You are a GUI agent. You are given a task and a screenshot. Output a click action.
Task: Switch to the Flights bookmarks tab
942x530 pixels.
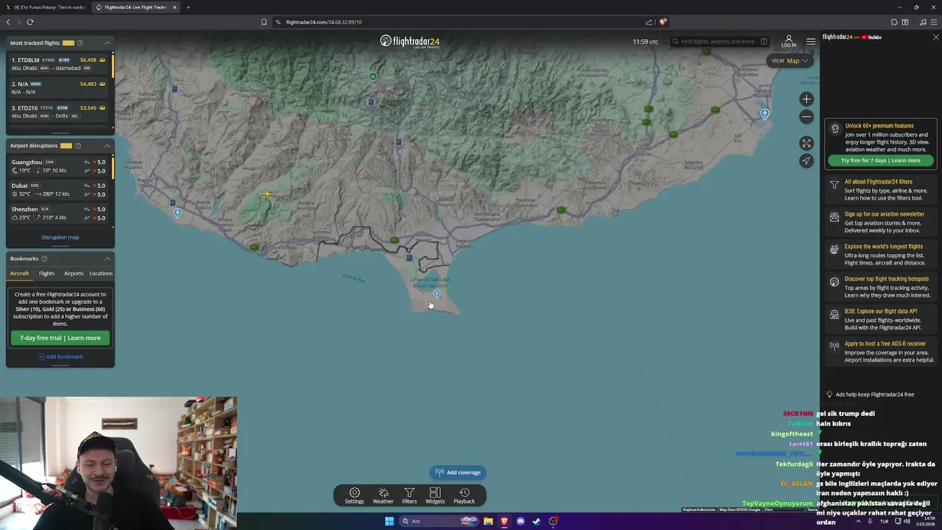pyautogui.click(x=46, y=273)
